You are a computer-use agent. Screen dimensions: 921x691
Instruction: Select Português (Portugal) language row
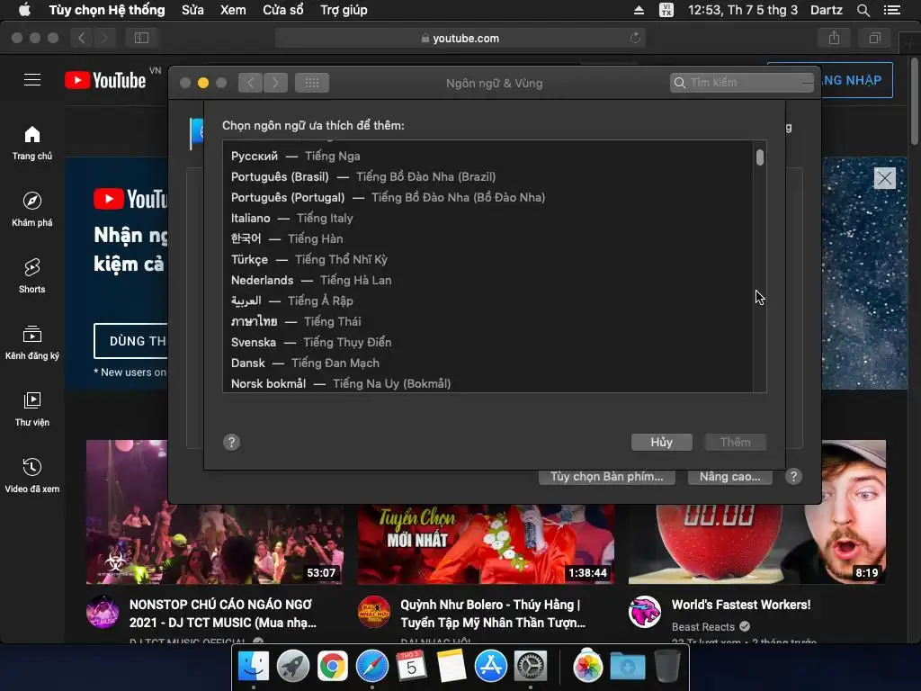point(487,197)
